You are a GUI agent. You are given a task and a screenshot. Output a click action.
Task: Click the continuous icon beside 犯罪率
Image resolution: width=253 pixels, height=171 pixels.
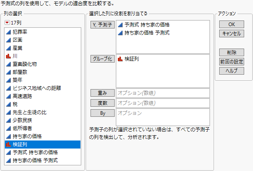coord(8,32)
